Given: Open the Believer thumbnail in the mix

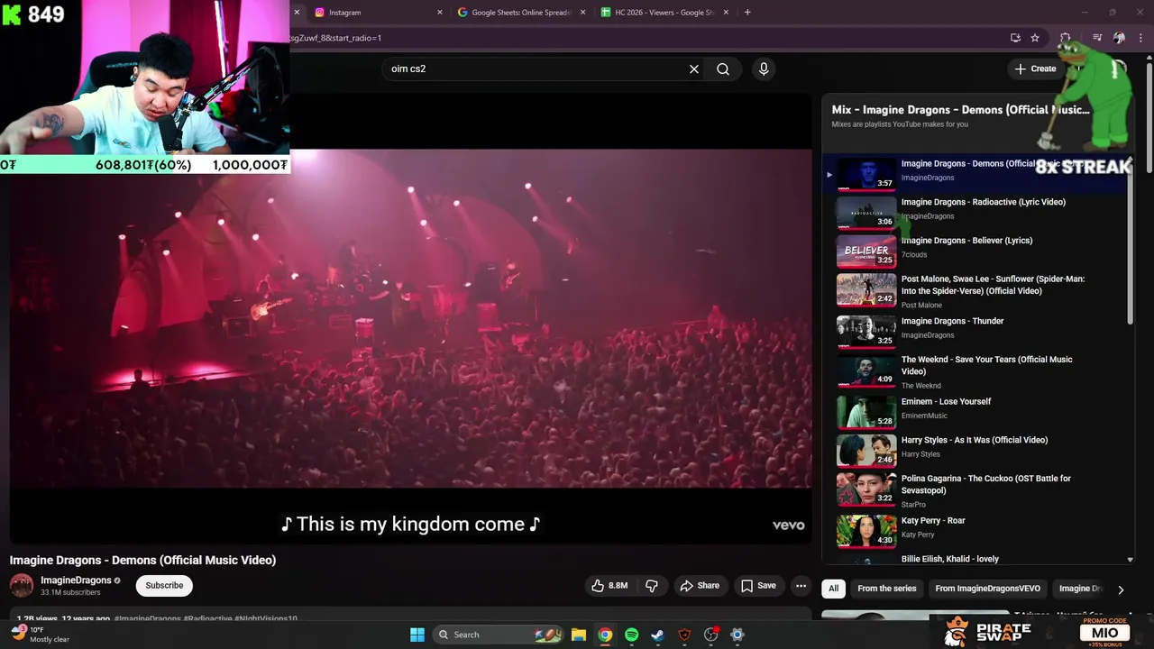Looking at the screenshot, I should point(866,251).
